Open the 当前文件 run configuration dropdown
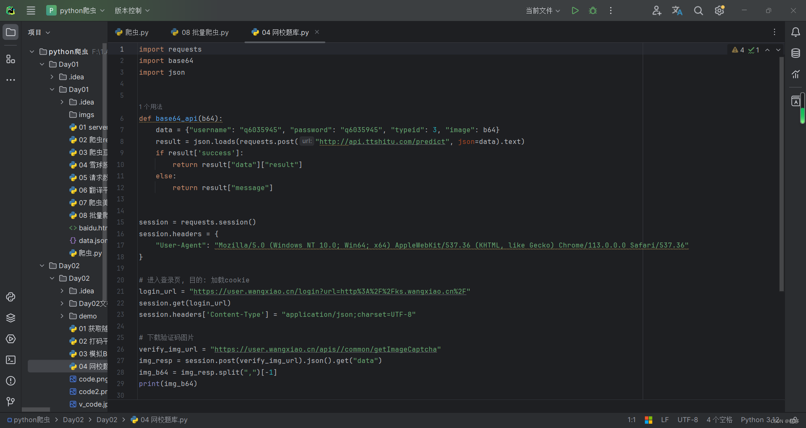The image size is (806, 428). [543, 10]
